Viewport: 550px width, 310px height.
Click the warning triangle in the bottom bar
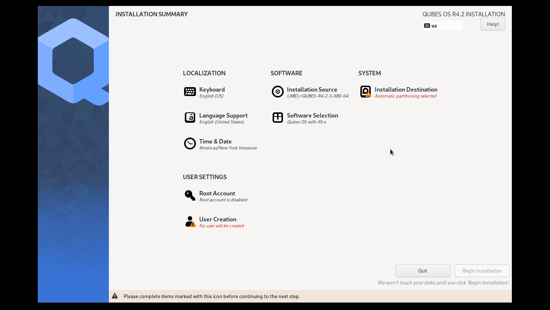point(115,296)
